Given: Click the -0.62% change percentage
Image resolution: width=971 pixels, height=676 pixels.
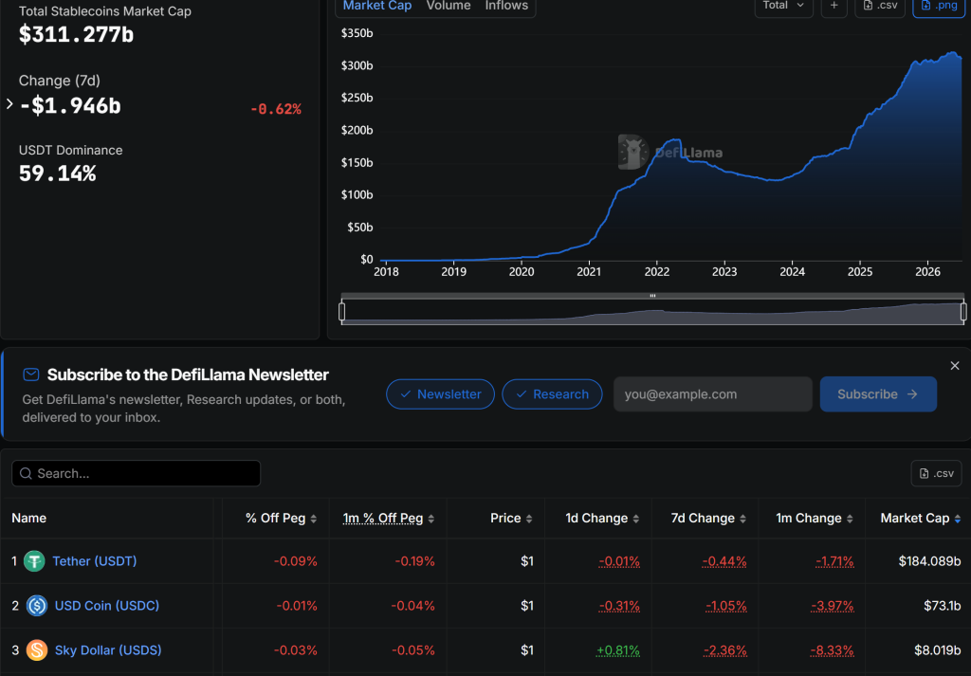Looking at the screenshot, I should (276, 110).
